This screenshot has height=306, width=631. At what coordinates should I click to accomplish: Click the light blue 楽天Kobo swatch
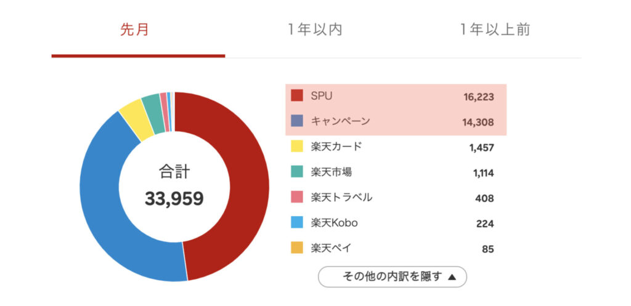click(297, 223)
